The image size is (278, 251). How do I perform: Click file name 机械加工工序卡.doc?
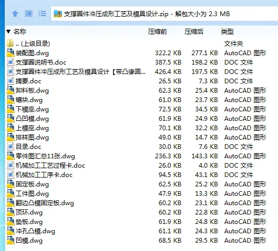pyautogui.click(x=44, y=175)
